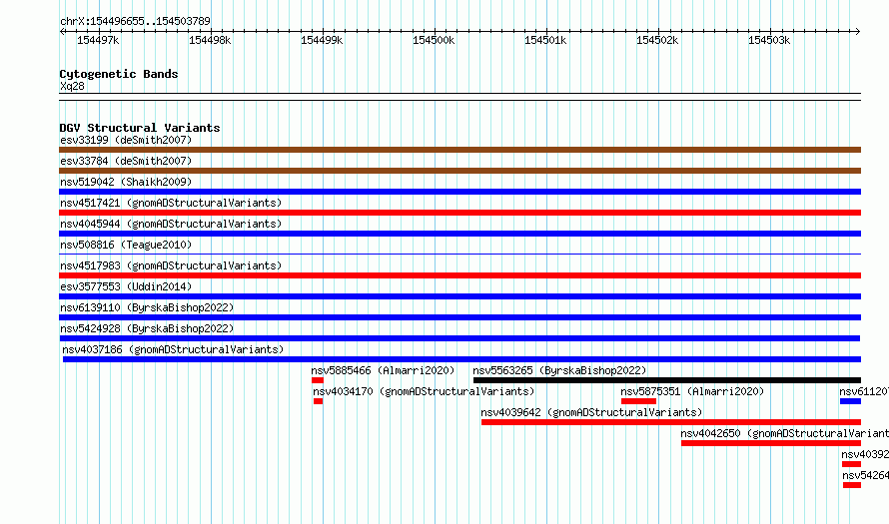This screenshot has width=889, height=524.
Task: Click nsv4037186 gnomAD variant label
Action: pos(173,349)
